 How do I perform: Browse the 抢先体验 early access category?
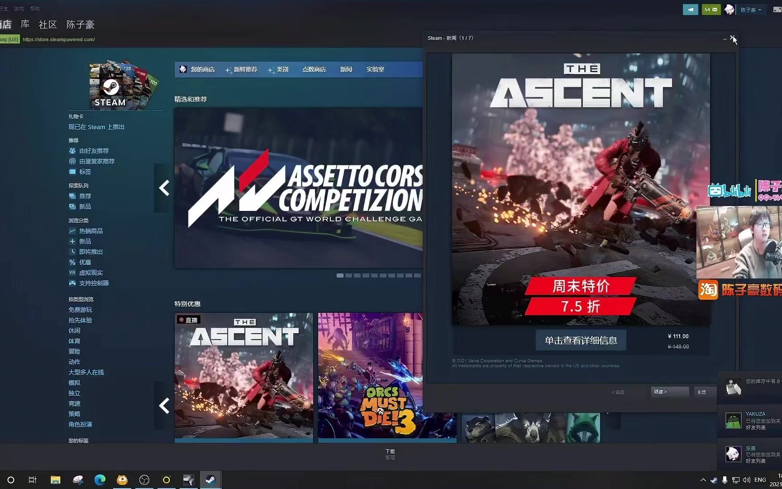[x=80, y=320]
